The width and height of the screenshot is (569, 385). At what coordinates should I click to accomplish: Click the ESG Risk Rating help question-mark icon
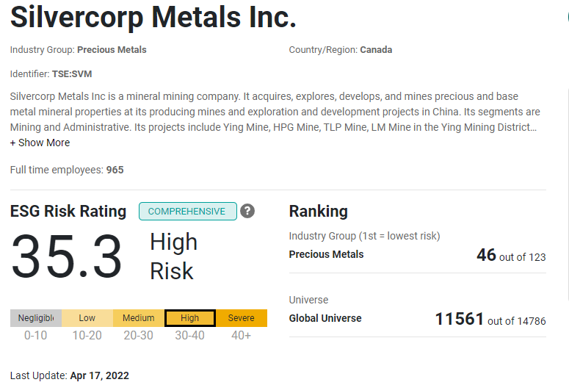(x=247, y=211)
